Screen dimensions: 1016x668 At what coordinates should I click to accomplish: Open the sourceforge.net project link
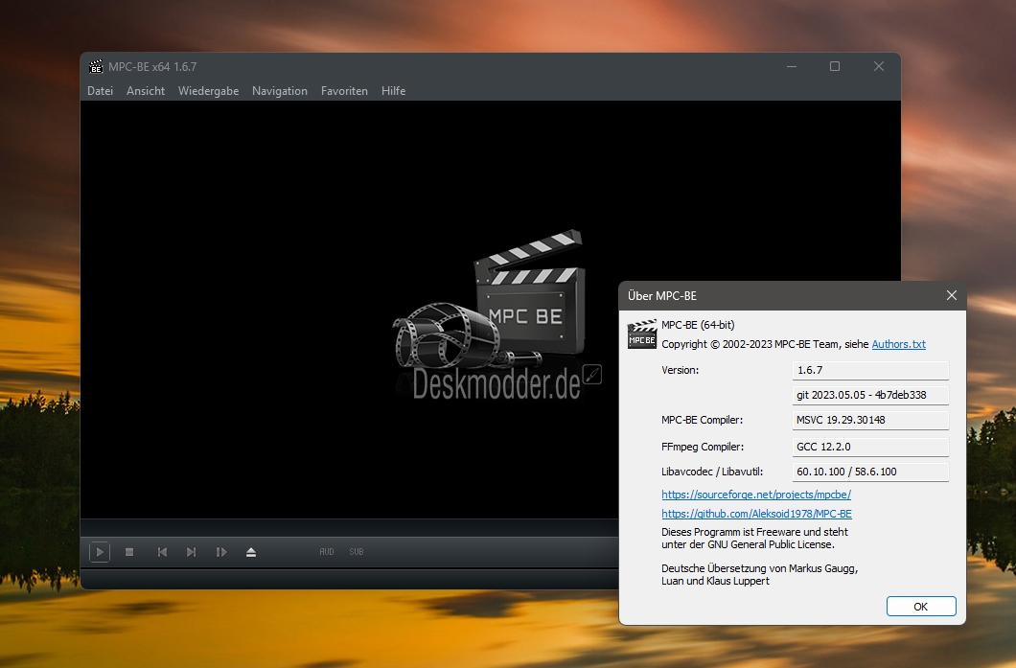[756, 495]
